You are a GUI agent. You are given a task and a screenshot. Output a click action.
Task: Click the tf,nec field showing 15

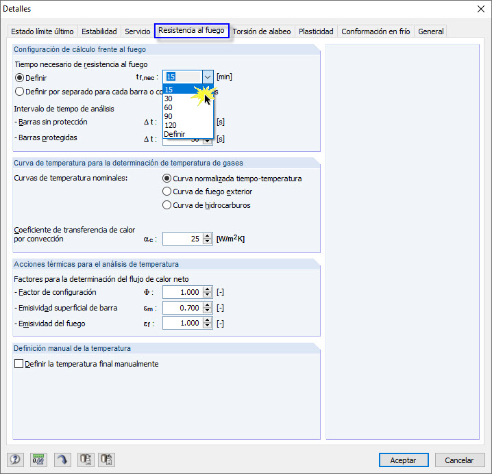click(183, 77)
